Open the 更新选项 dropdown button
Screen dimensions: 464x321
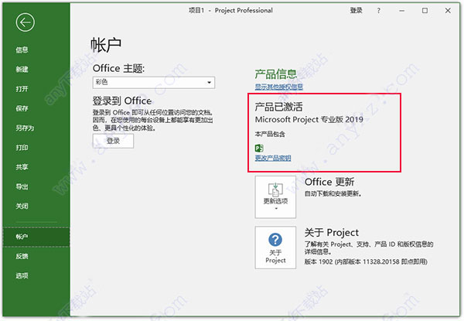[x=275, y=197]
